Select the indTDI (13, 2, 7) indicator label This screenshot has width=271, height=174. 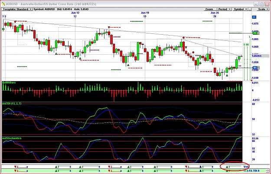coord(12,104)
